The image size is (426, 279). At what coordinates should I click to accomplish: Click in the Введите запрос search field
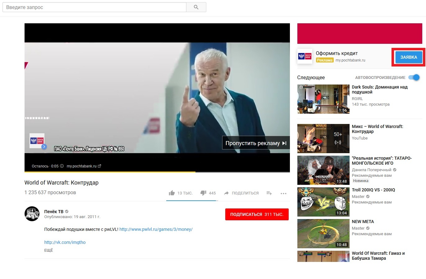94,7
